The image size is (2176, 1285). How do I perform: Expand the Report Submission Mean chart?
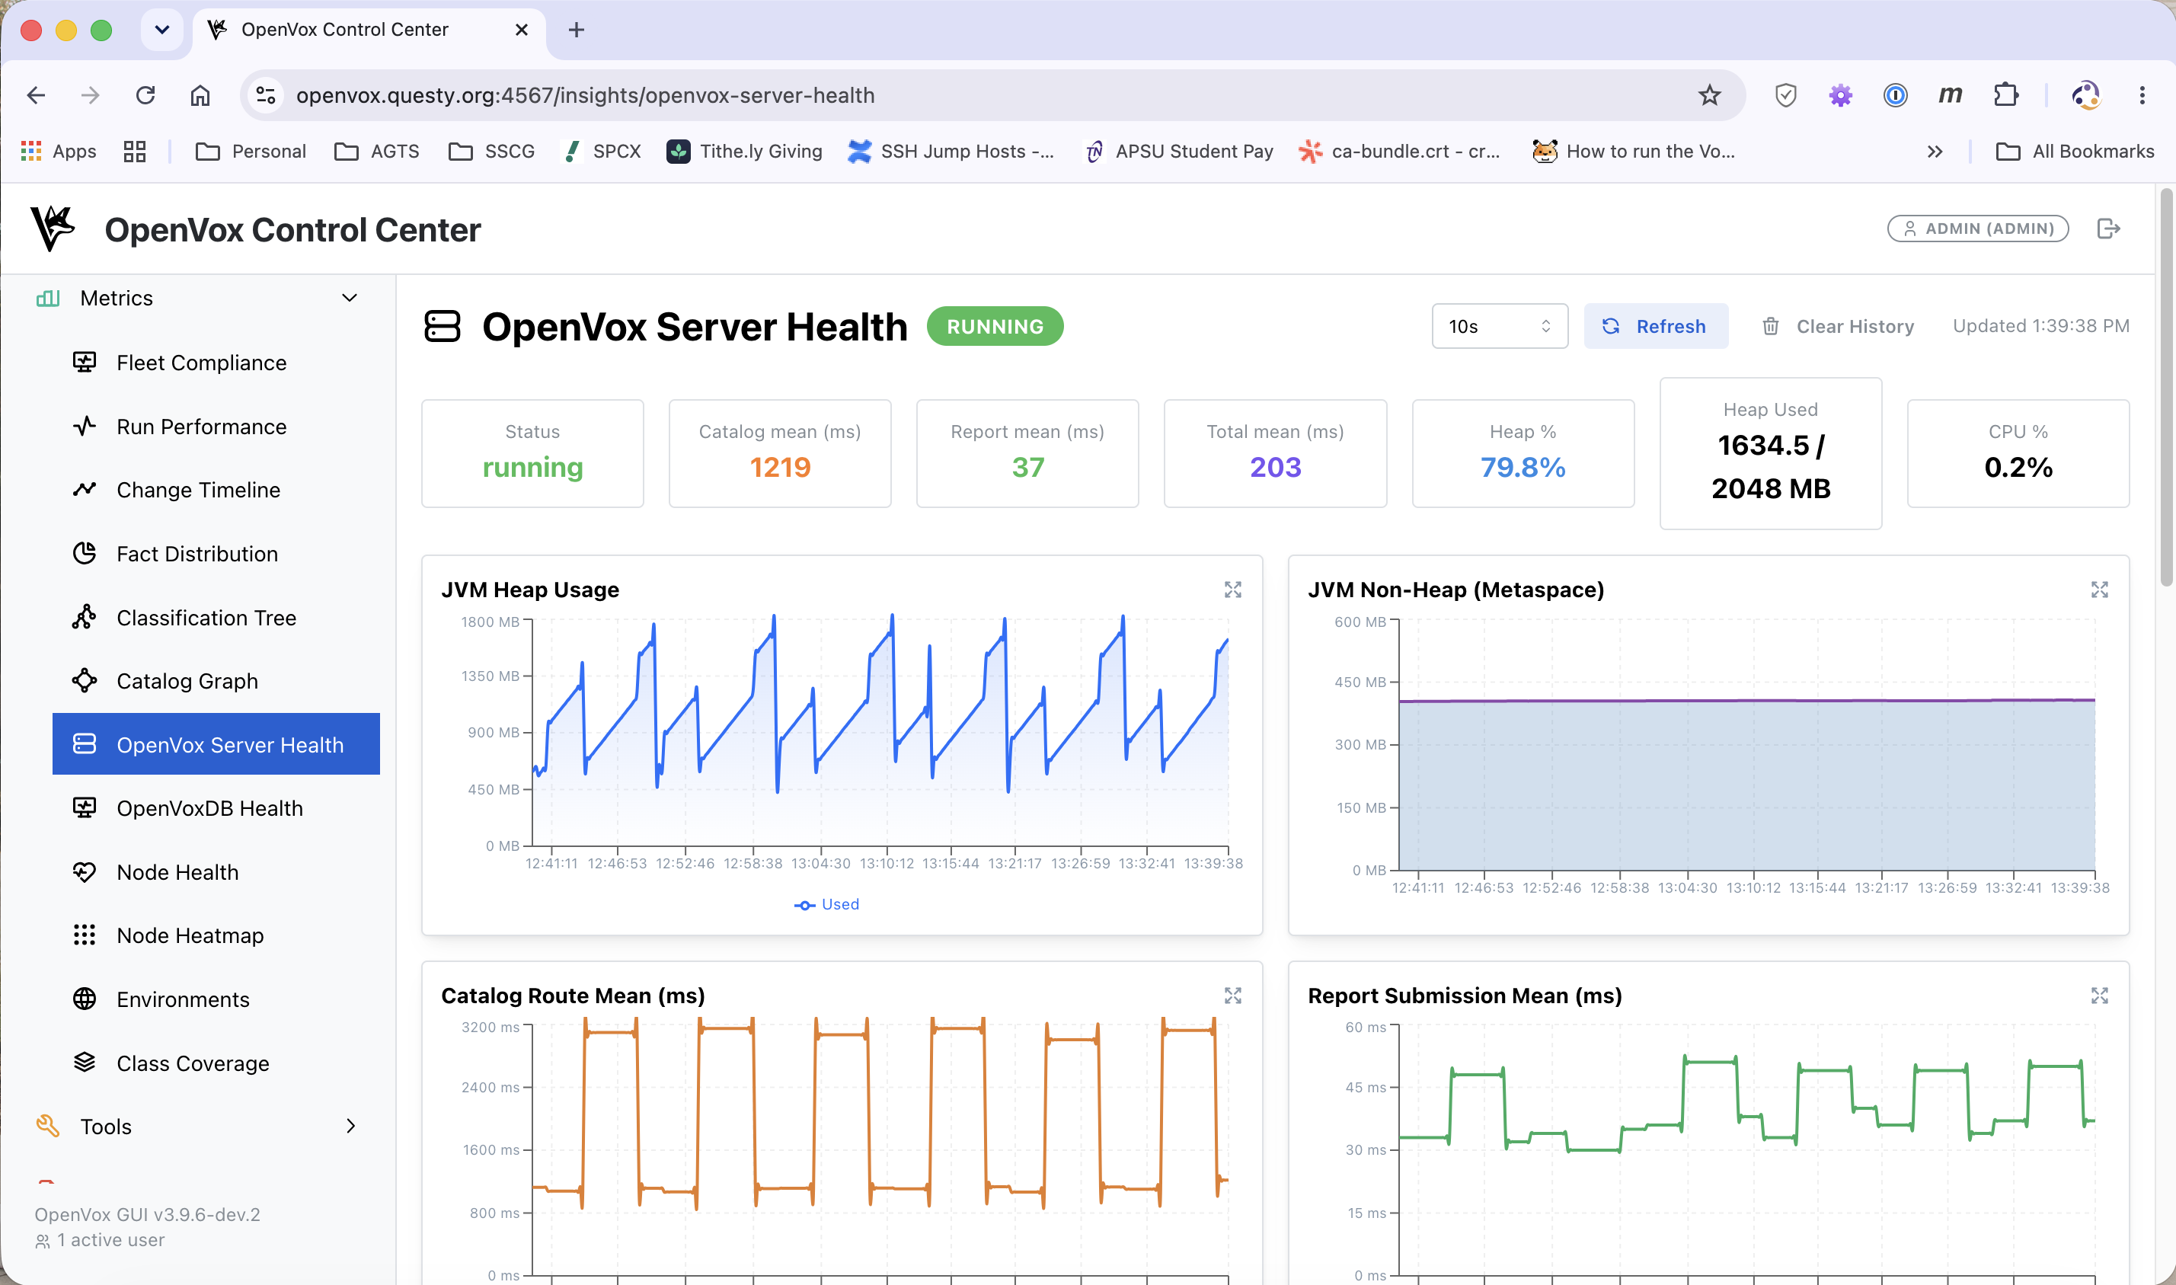pyautogui.click(x=2100, y=996)
